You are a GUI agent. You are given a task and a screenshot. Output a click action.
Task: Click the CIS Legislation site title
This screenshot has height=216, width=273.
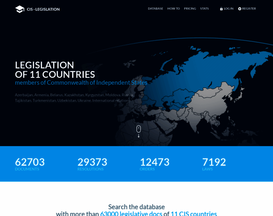43,9
